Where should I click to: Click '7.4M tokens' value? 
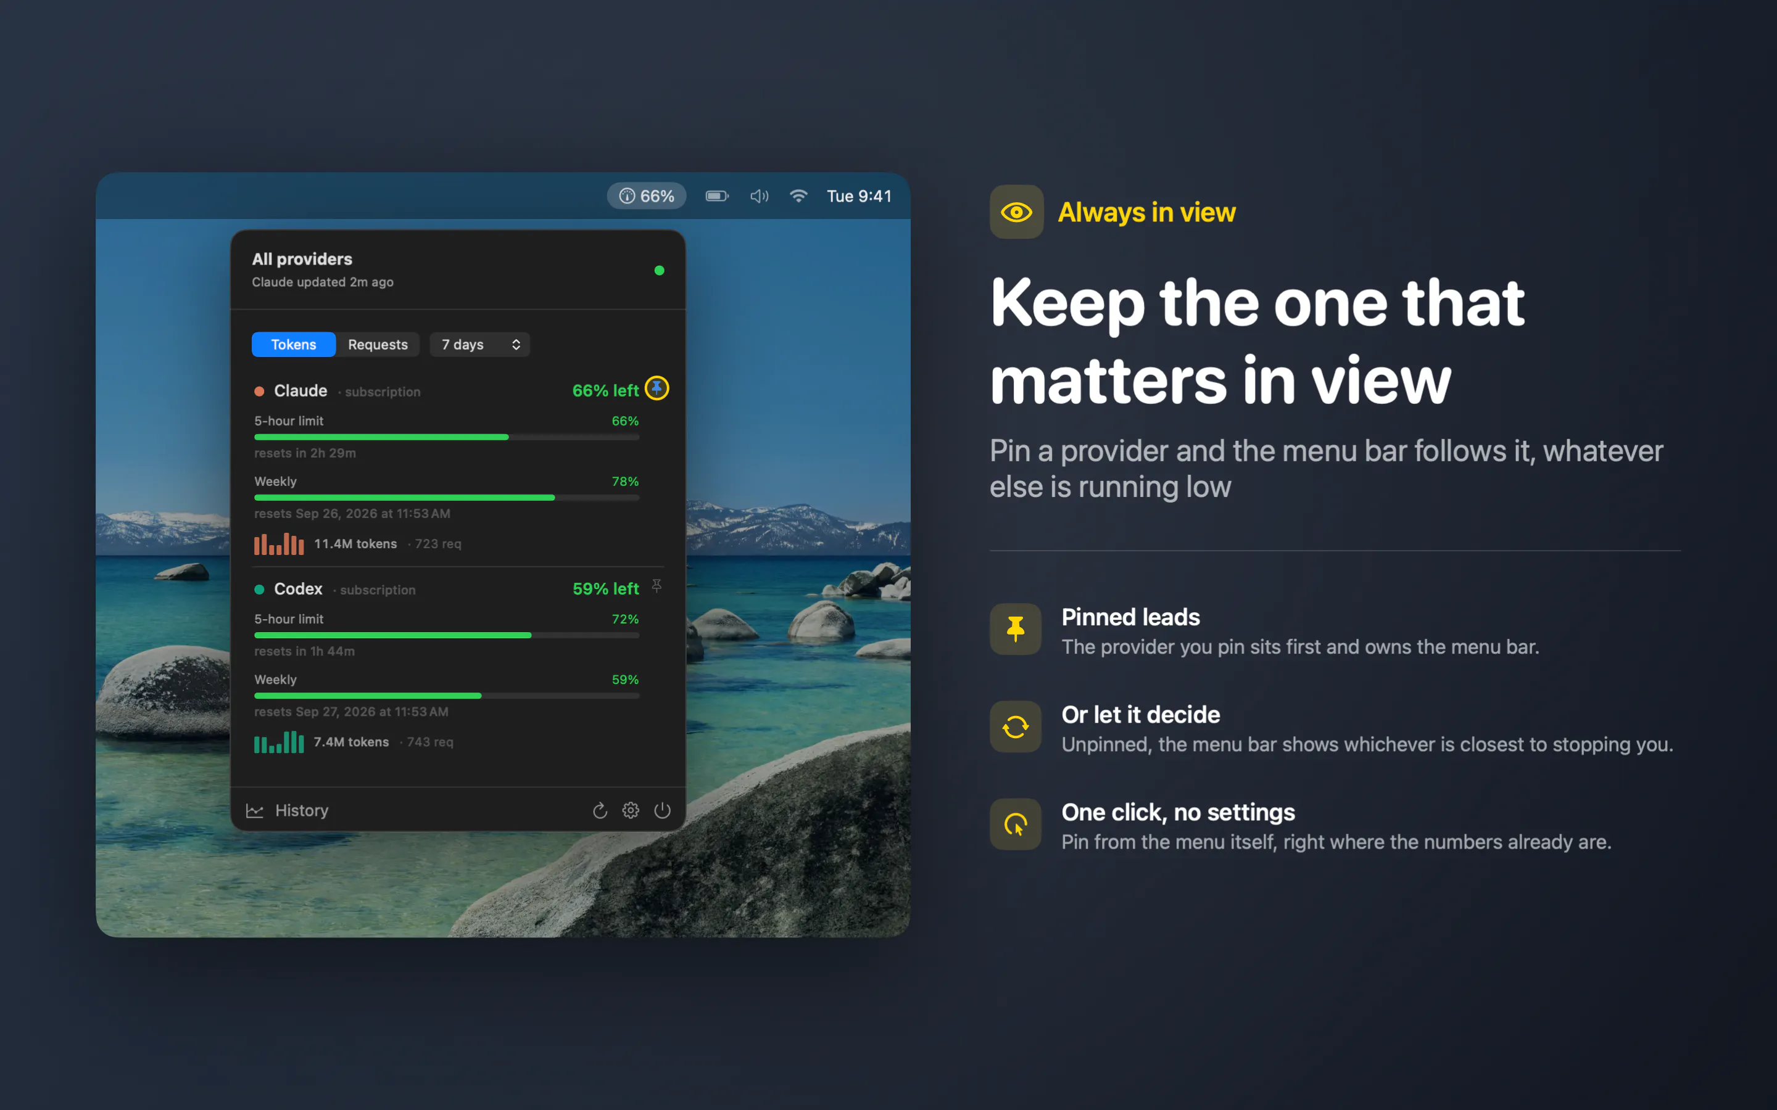tap(351, 742)
